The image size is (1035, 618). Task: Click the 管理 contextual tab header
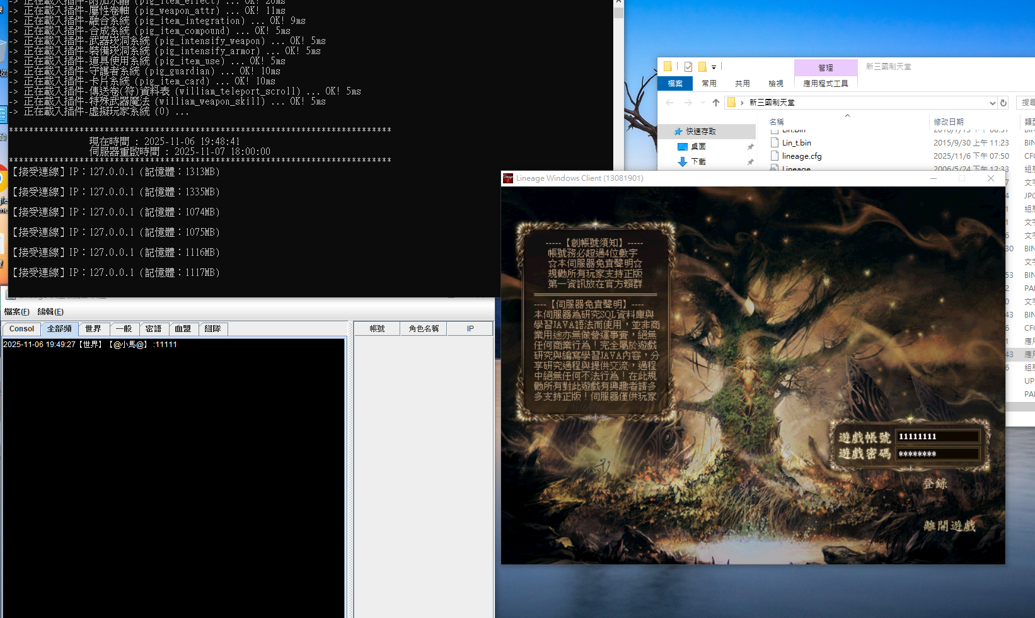(x=826, y=67)
